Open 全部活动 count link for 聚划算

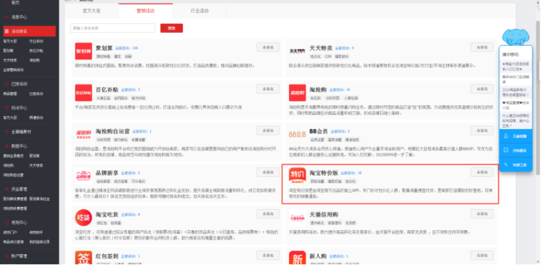tap(126, 48)
